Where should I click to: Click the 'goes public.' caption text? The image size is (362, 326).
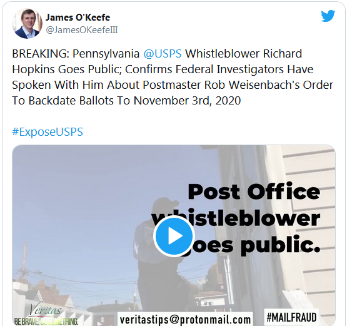point(251,245)
